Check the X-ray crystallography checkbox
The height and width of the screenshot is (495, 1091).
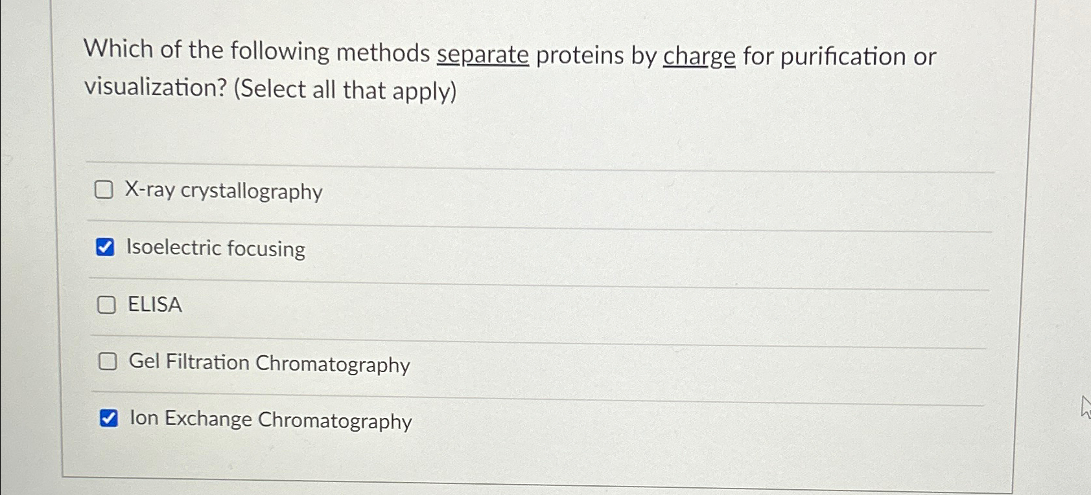point(106,190)
